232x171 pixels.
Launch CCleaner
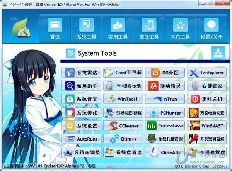(123, 126)
